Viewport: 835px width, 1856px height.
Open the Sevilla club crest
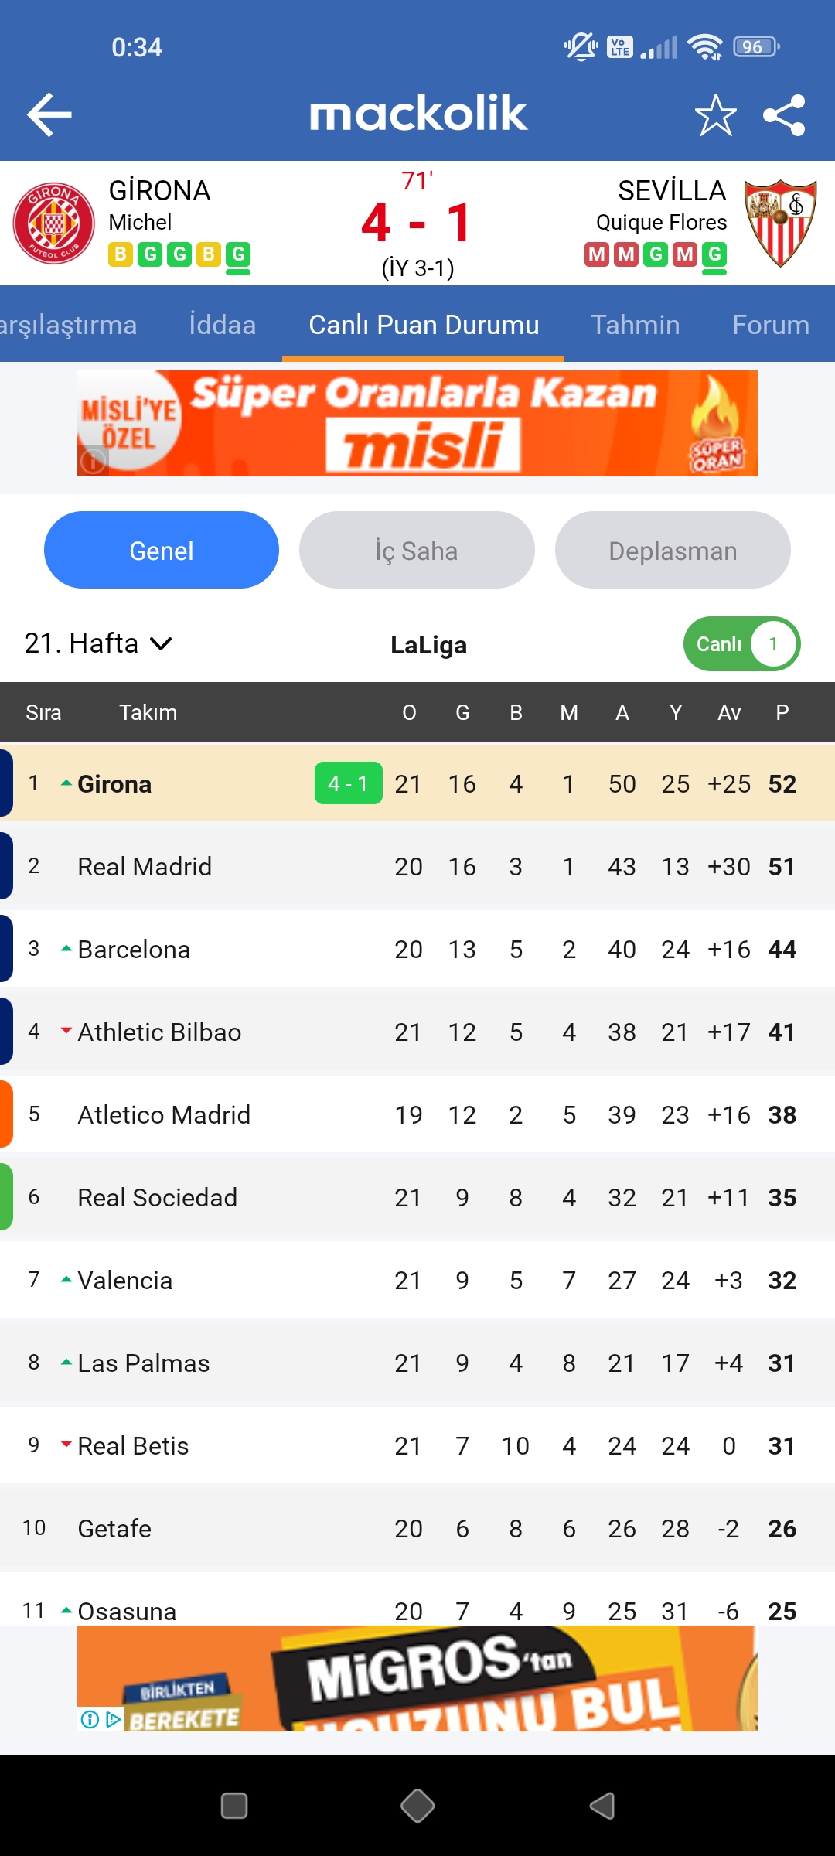(x=780, y=223)
